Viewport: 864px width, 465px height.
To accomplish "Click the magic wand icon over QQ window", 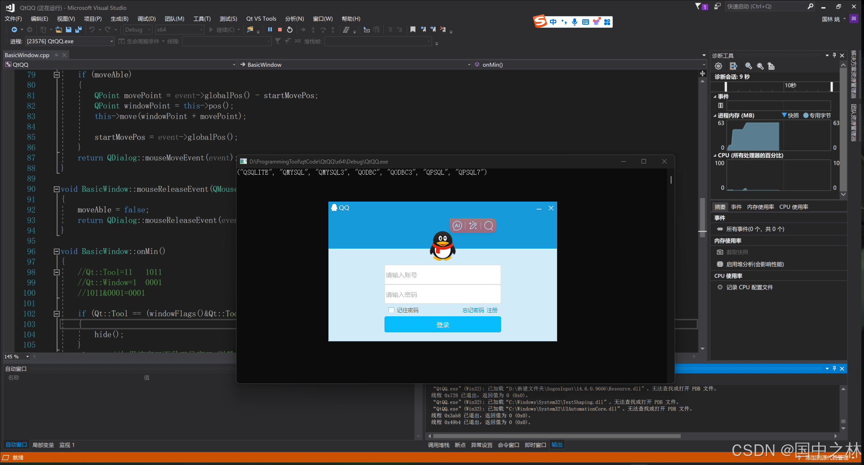I will [x=473, y=225].
